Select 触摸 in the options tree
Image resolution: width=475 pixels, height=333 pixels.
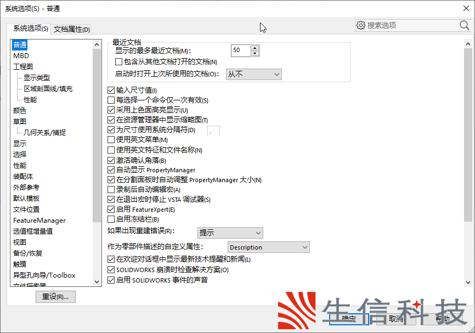click(20, 264)
